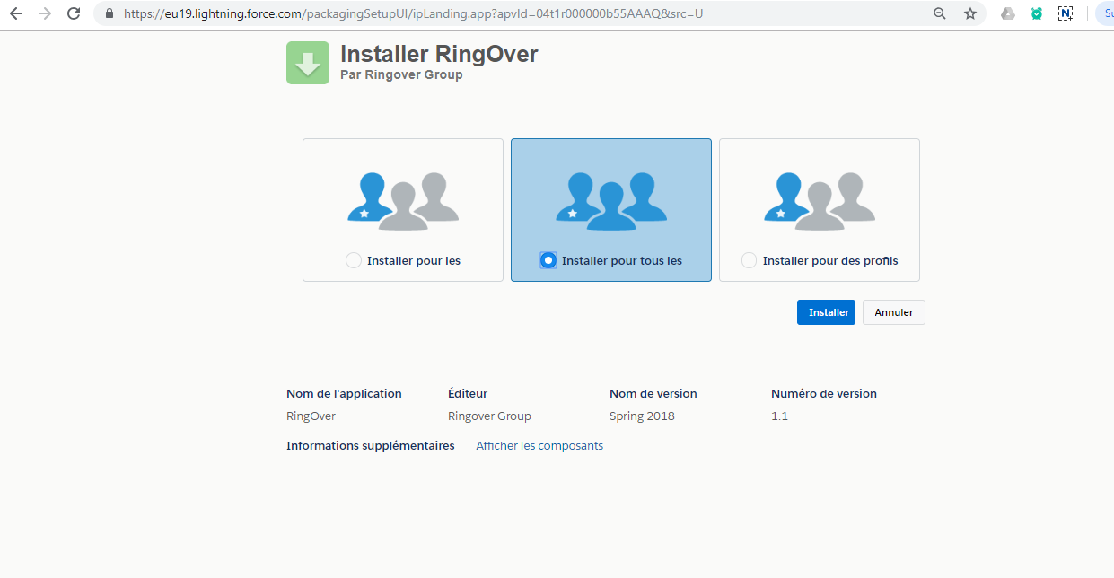Click the 'Nom de version' label
This screenshot has width=1114, height=578.
(653, 393)
